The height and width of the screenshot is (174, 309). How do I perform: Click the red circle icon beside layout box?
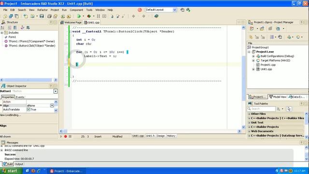point(140,10)
